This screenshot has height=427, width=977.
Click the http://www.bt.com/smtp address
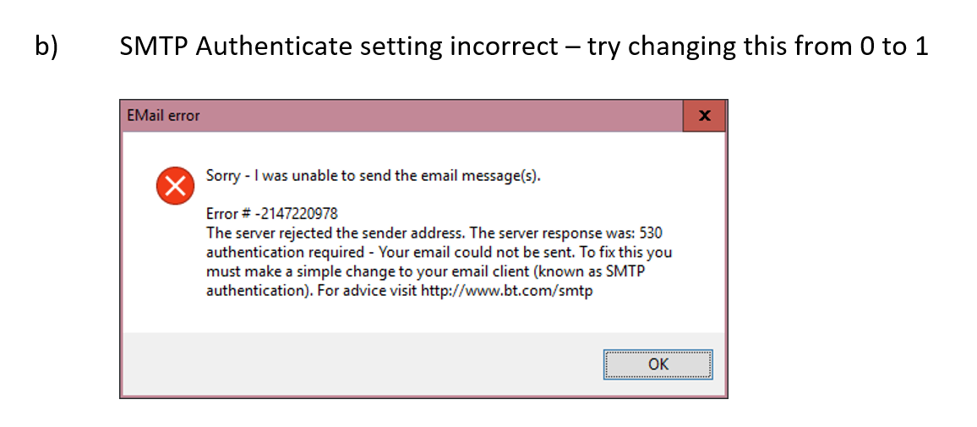510,290
